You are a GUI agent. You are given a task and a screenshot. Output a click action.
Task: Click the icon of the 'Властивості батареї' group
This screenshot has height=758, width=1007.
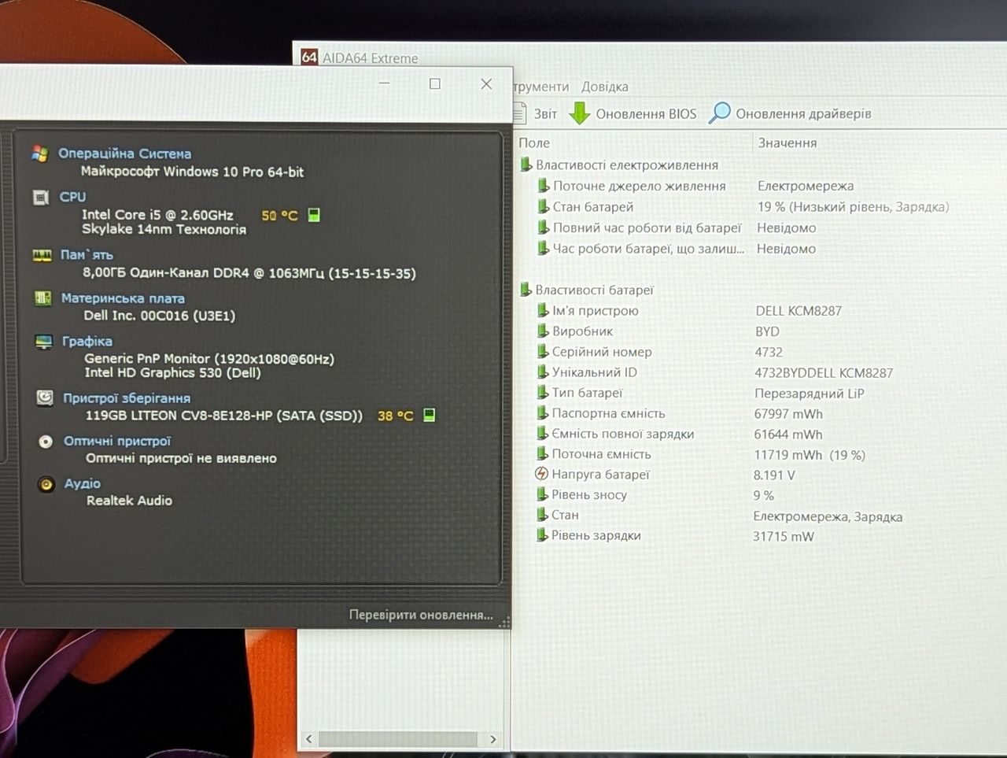tap(526, 290)
